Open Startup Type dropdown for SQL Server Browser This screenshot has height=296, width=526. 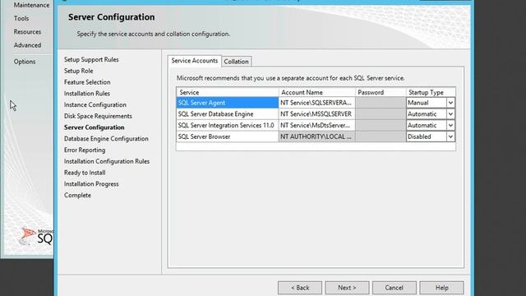(450, 136)
